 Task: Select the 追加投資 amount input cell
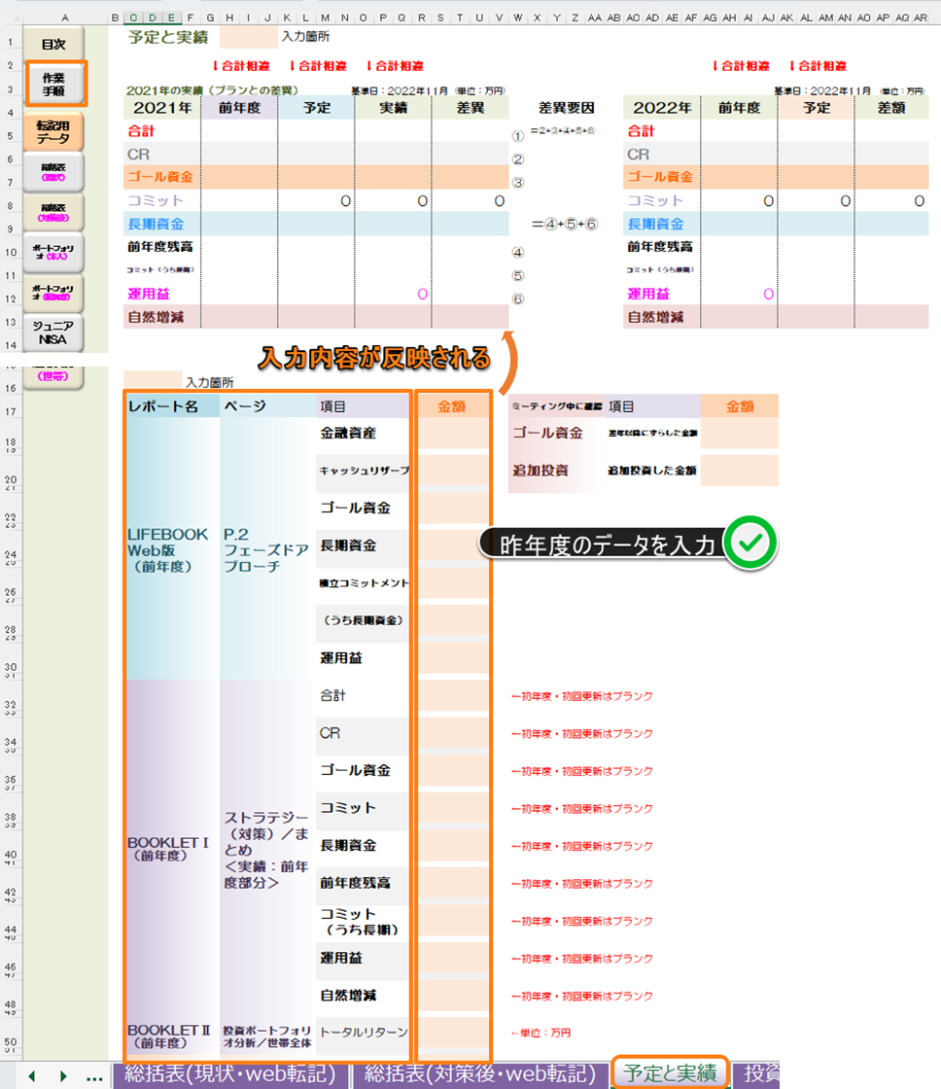(x=739, y=470)
